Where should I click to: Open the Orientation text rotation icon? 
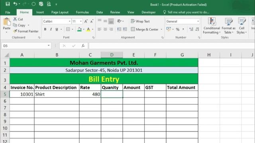119,21
